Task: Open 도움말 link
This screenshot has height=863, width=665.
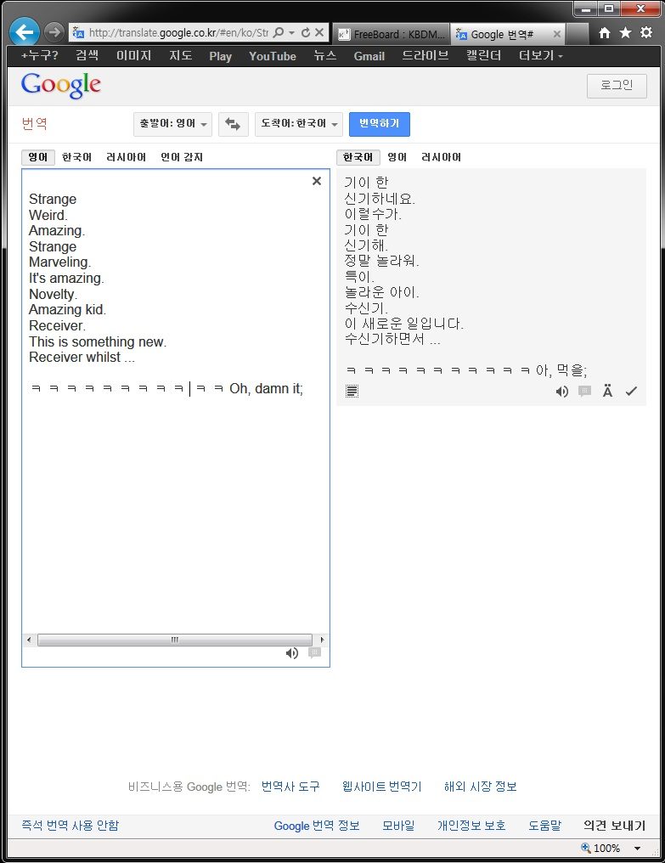Action: click(544, 826)
